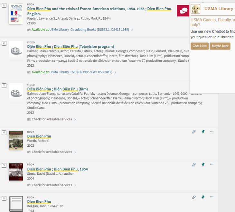The width and height of the screenshot is (235, 212).
Task: Click author text Keegan, John, 1934-2012.
Action: click(x=45, y=206)
